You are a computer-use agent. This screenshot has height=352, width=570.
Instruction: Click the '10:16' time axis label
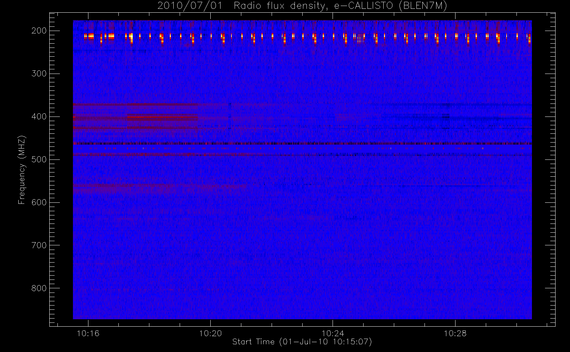88,333
